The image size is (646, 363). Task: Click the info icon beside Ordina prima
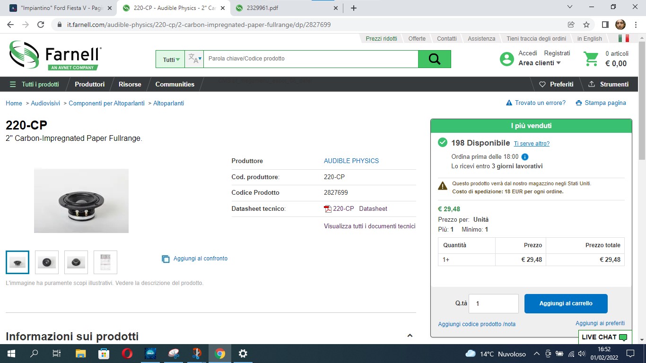tap(524, 157)
